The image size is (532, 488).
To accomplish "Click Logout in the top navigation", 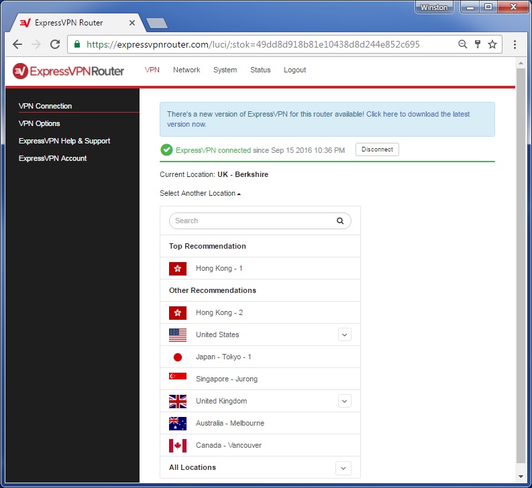I will 295,70.
